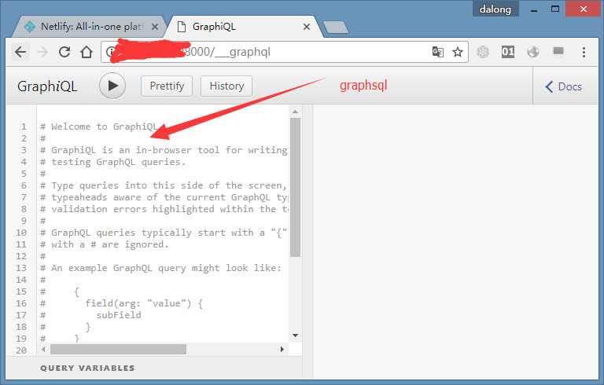Minimize the browser window
The image size is (604, 385).
[534, 9]
